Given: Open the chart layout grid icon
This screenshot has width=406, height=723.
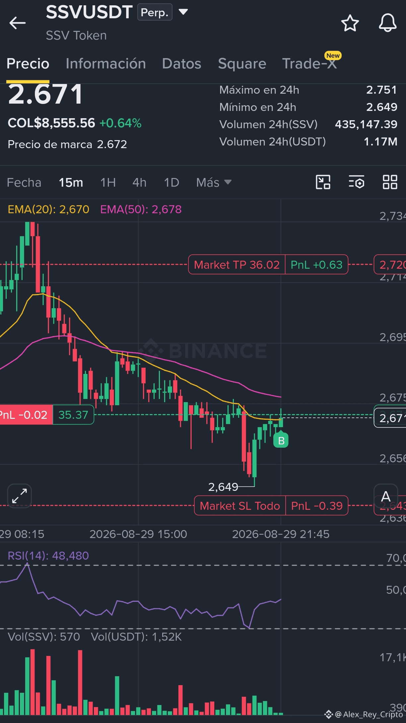Looking at the screenshot, I should click(390, 182).
